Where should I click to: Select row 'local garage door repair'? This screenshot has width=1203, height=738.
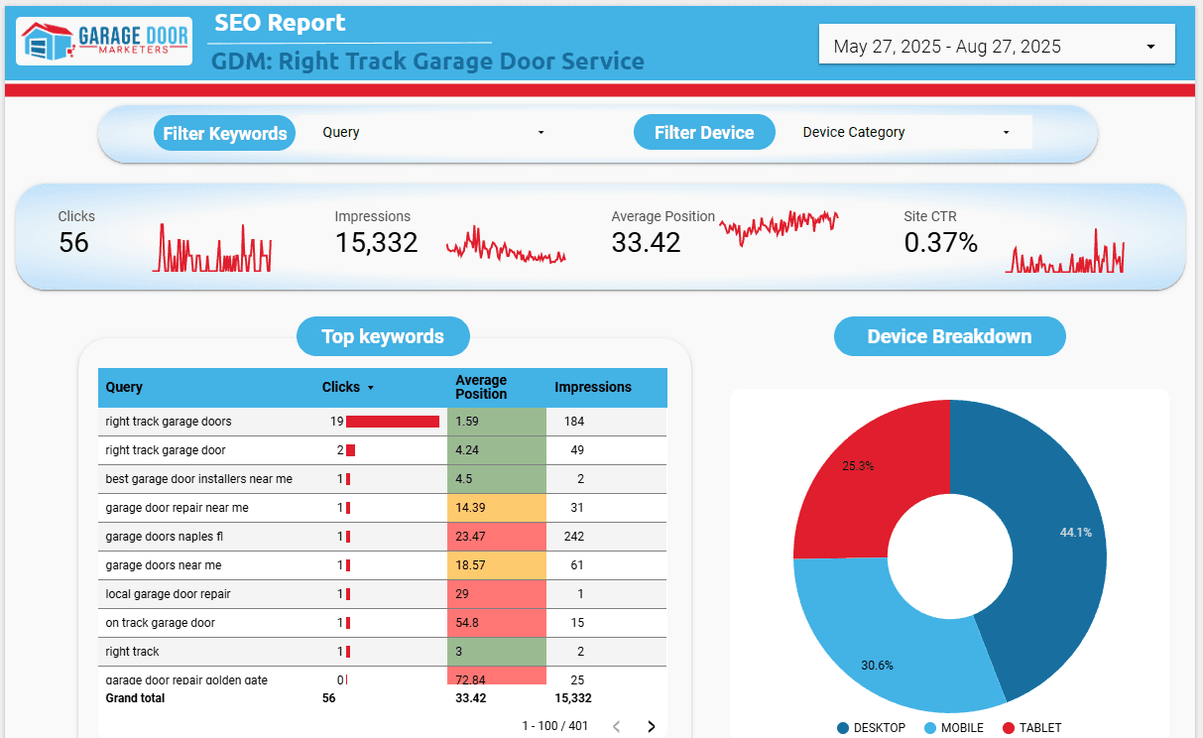pos(383,594)
